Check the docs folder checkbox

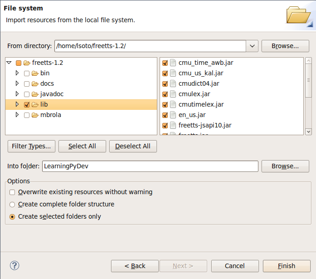[x=27, y=83]
